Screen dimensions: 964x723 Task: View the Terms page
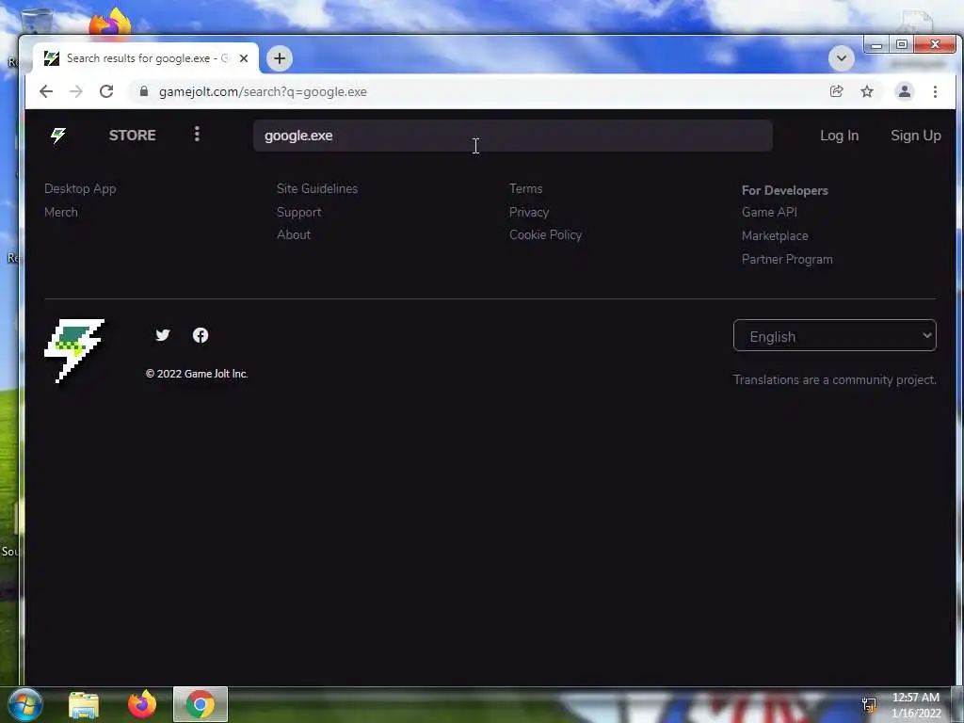[525, 188]
